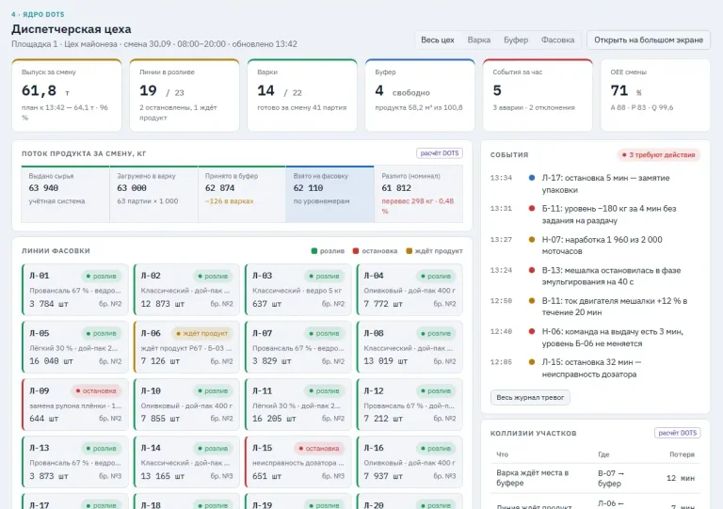The image size is (723, 509).
Task: Open the 'Линии в розливе' KPI card
Action: pos(185,95)
